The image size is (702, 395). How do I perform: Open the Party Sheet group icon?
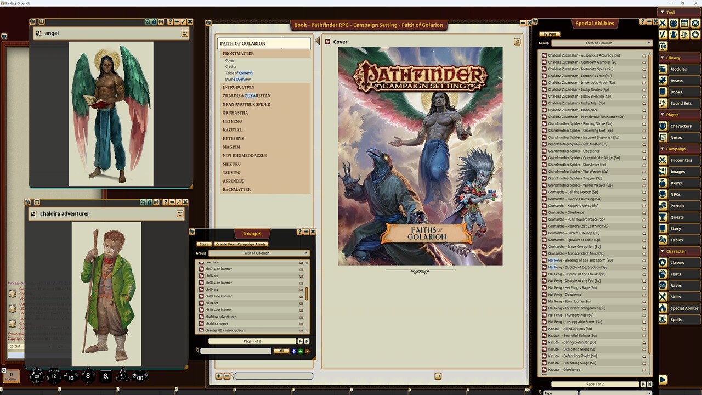[673, 24]
